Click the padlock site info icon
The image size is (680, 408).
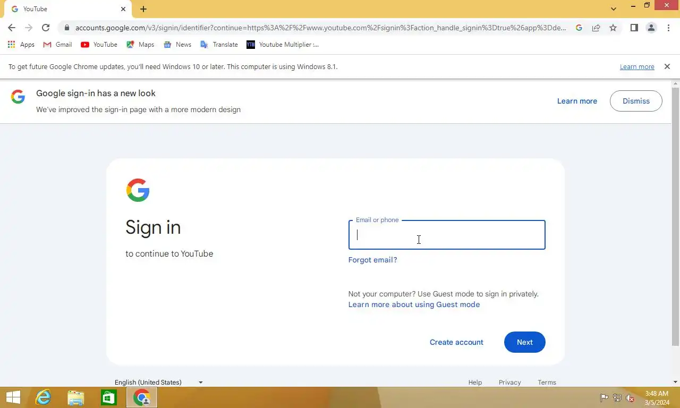point(66,28)
